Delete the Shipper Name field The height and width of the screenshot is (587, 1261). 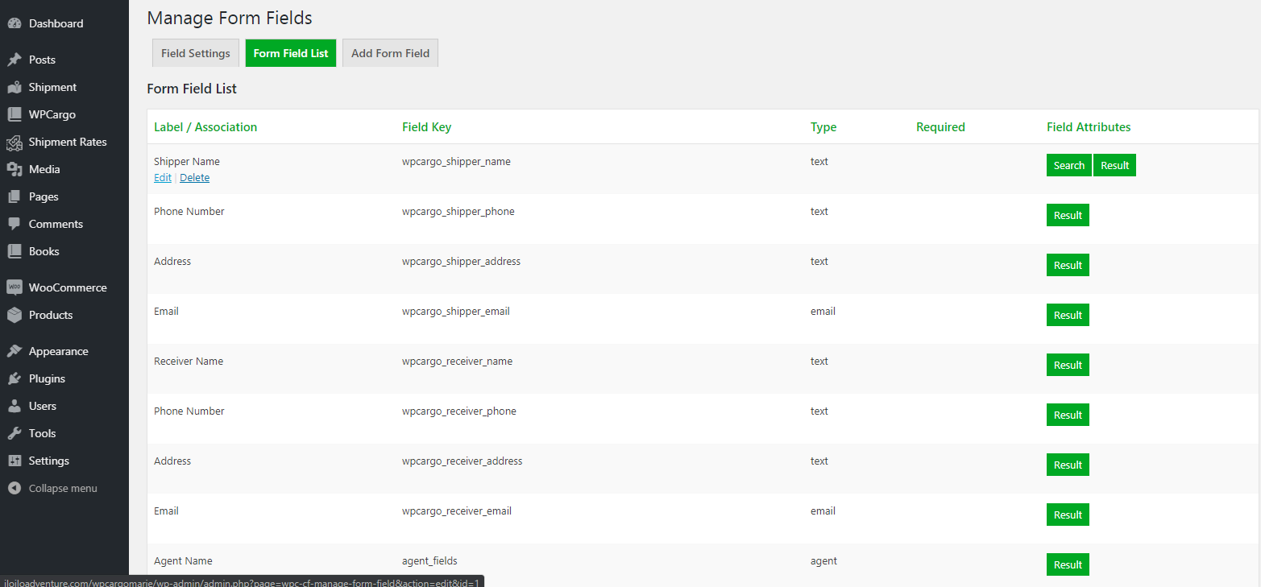[194, 178]
